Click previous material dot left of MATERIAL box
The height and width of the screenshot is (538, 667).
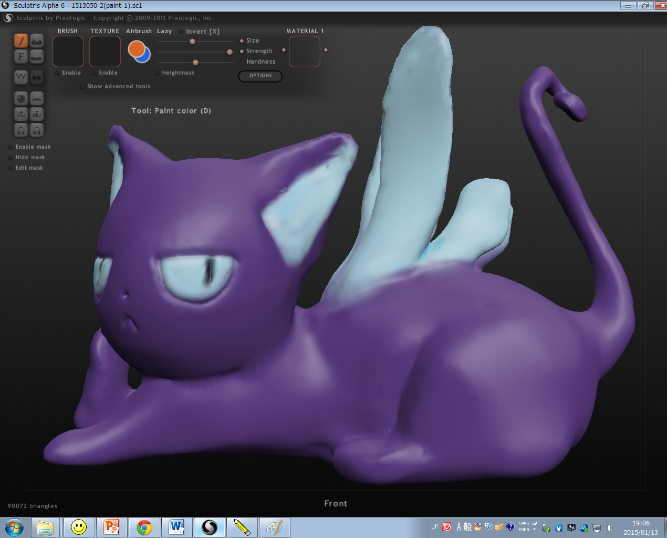[x=284, y=50]
